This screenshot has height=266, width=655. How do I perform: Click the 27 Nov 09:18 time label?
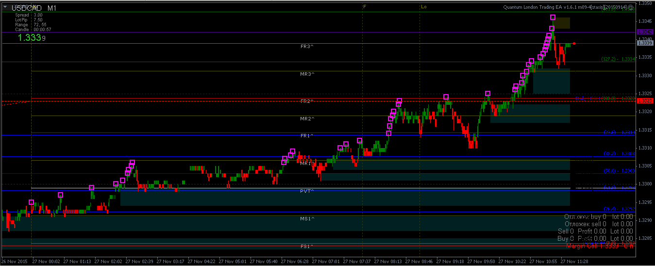click(450, 261)
